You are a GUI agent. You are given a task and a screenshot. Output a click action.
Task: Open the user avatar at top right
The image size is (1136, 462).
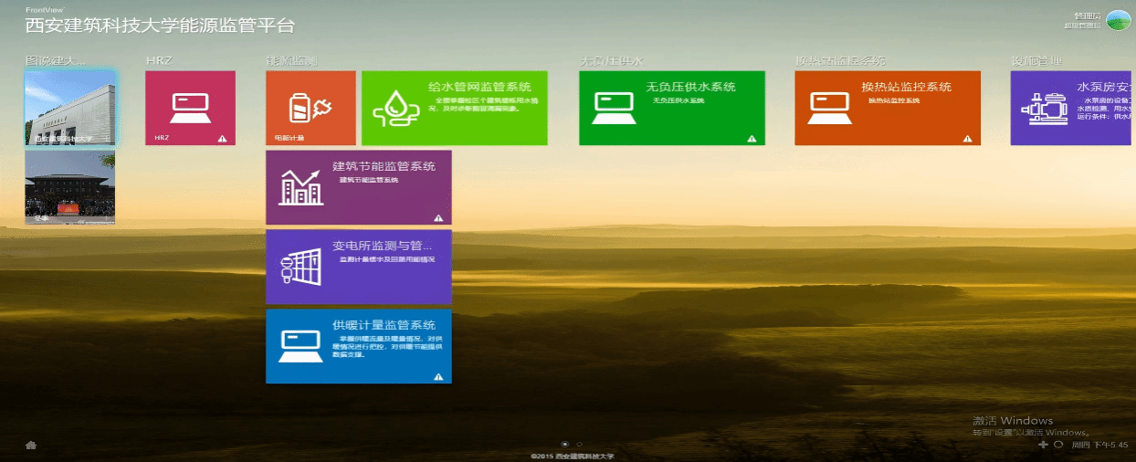[x=1118, y=19]
